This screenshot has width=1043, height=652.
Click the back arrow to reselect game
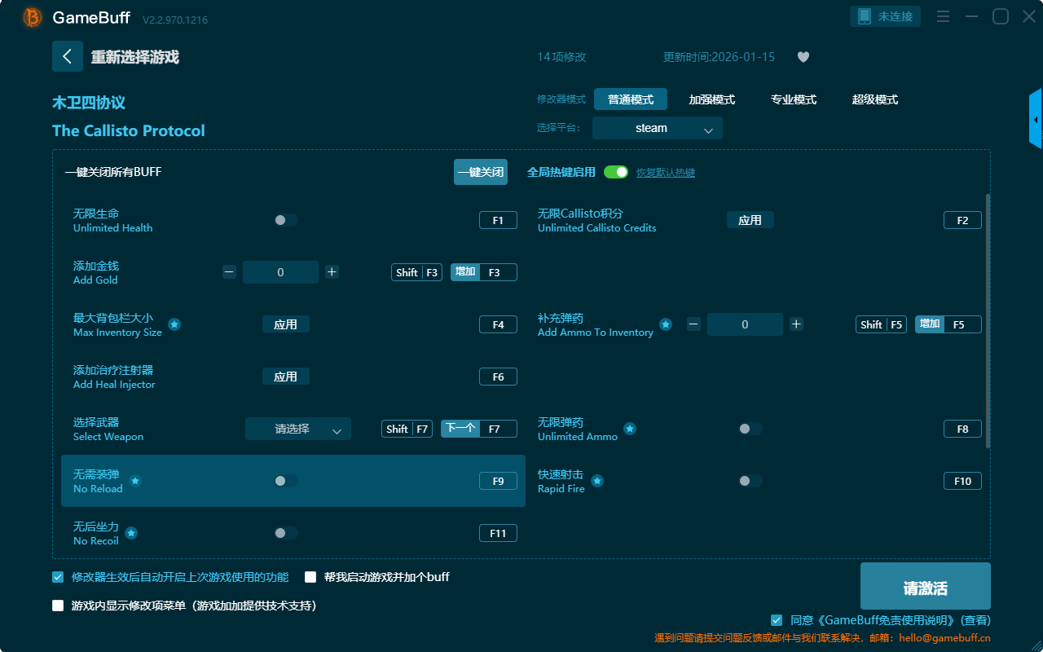coord(68,56)
